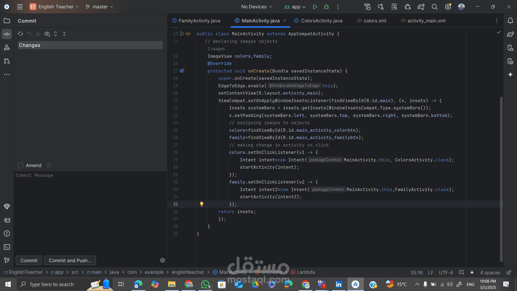Viewport: 517px width, 291px height.
Task: Enable the Amend checkbox
Action: (x=20, y=165)
